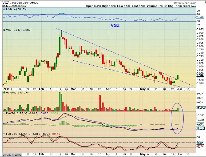Click the tallest green volume bar in February
Viewport: 206px width, 157px height.
tap(60, 102)
